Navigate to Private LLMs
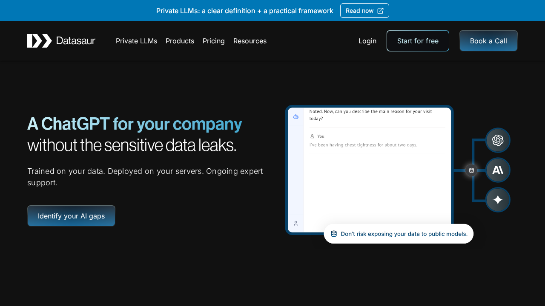 click(x=136, y=41)
